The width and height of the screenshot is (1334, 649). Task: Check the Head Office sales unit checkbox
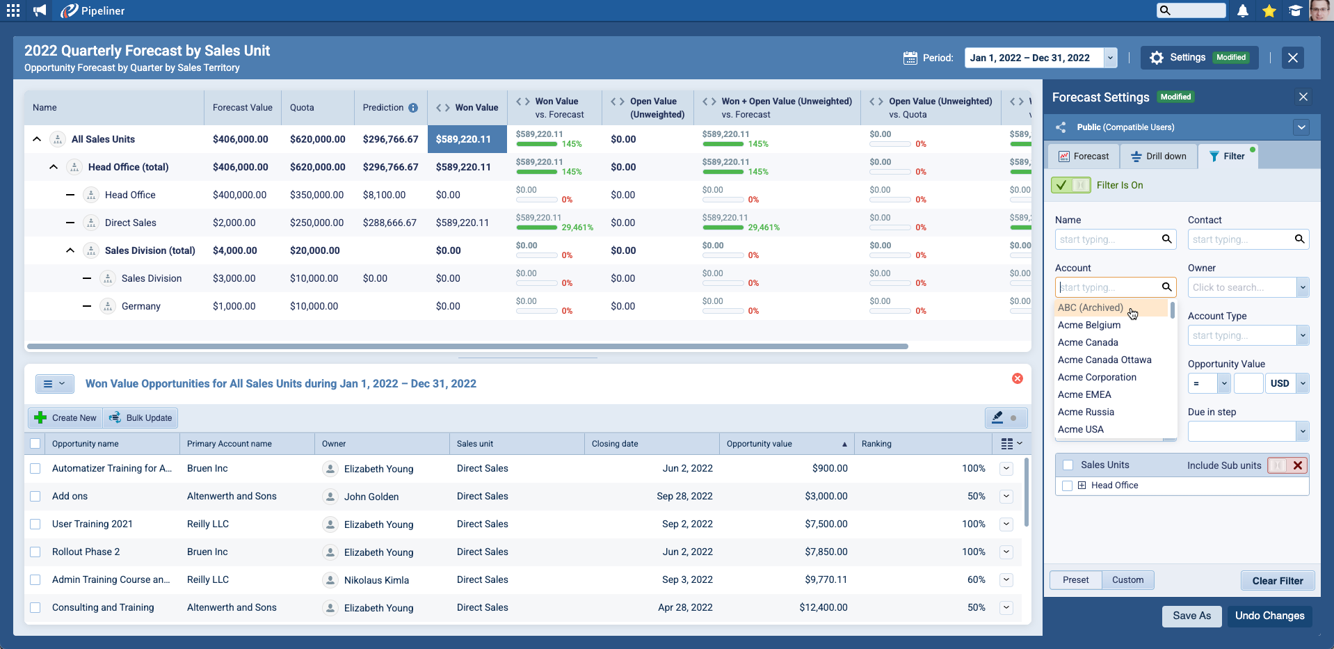[1068, 486]
